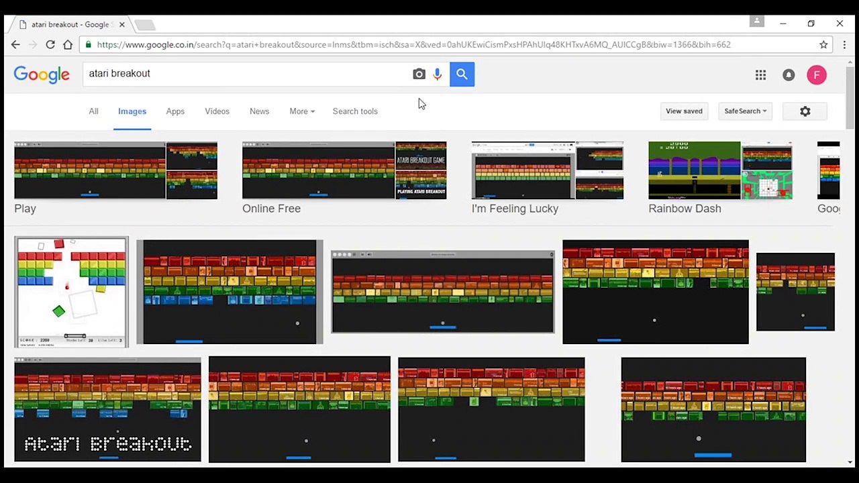Search by image using the camera icon
This screenshot has width=859, height=483.
click(419, 74)
